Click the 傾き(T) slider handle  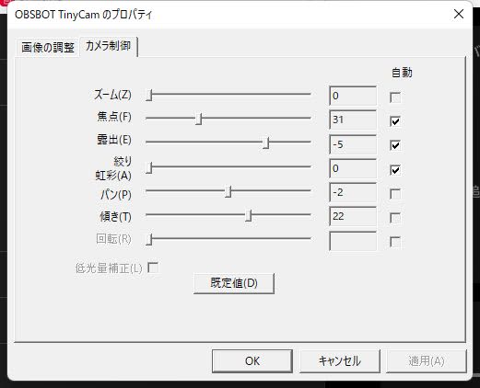[249, 215]
